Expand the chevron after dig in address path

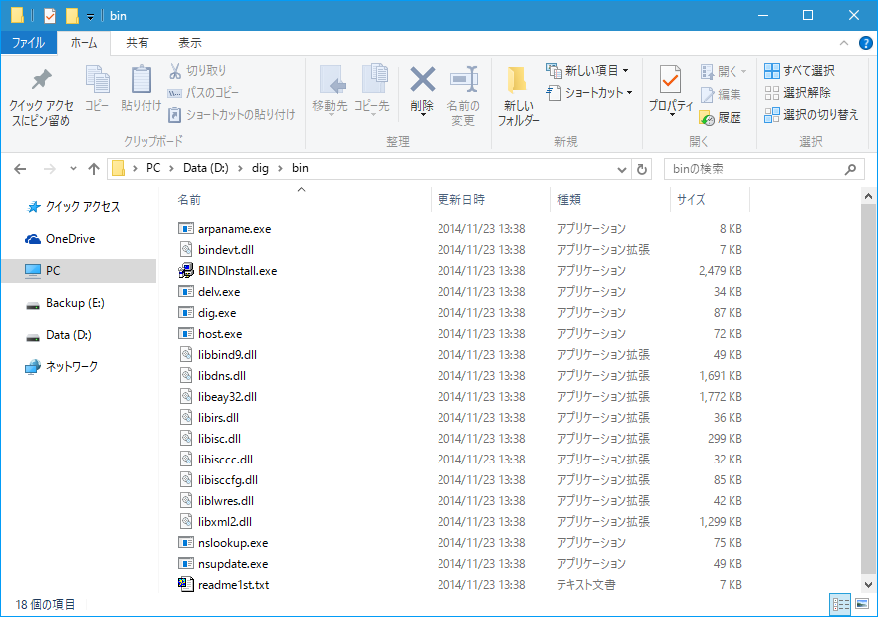pos(280,169)
